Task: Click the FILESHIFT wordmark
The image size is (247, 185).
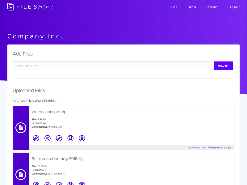Action: pos(35,7)
